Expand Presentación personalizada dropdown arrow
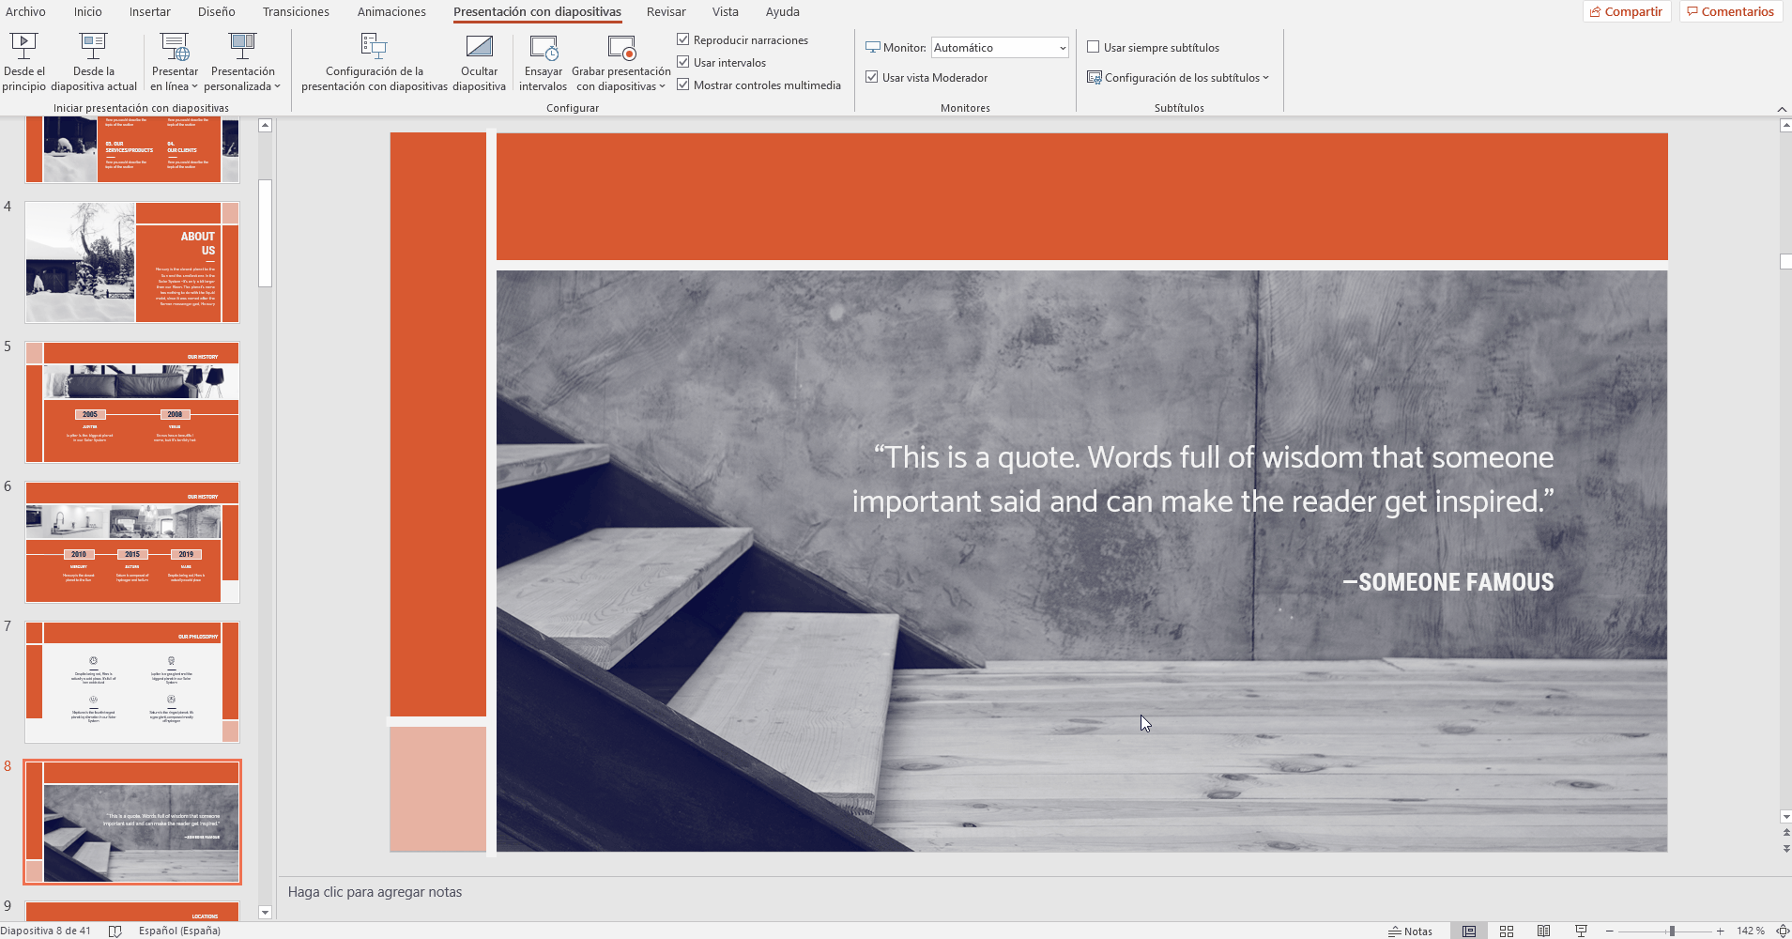The width and height of the screenshot is (1792, 939). [x=277, y=86]
